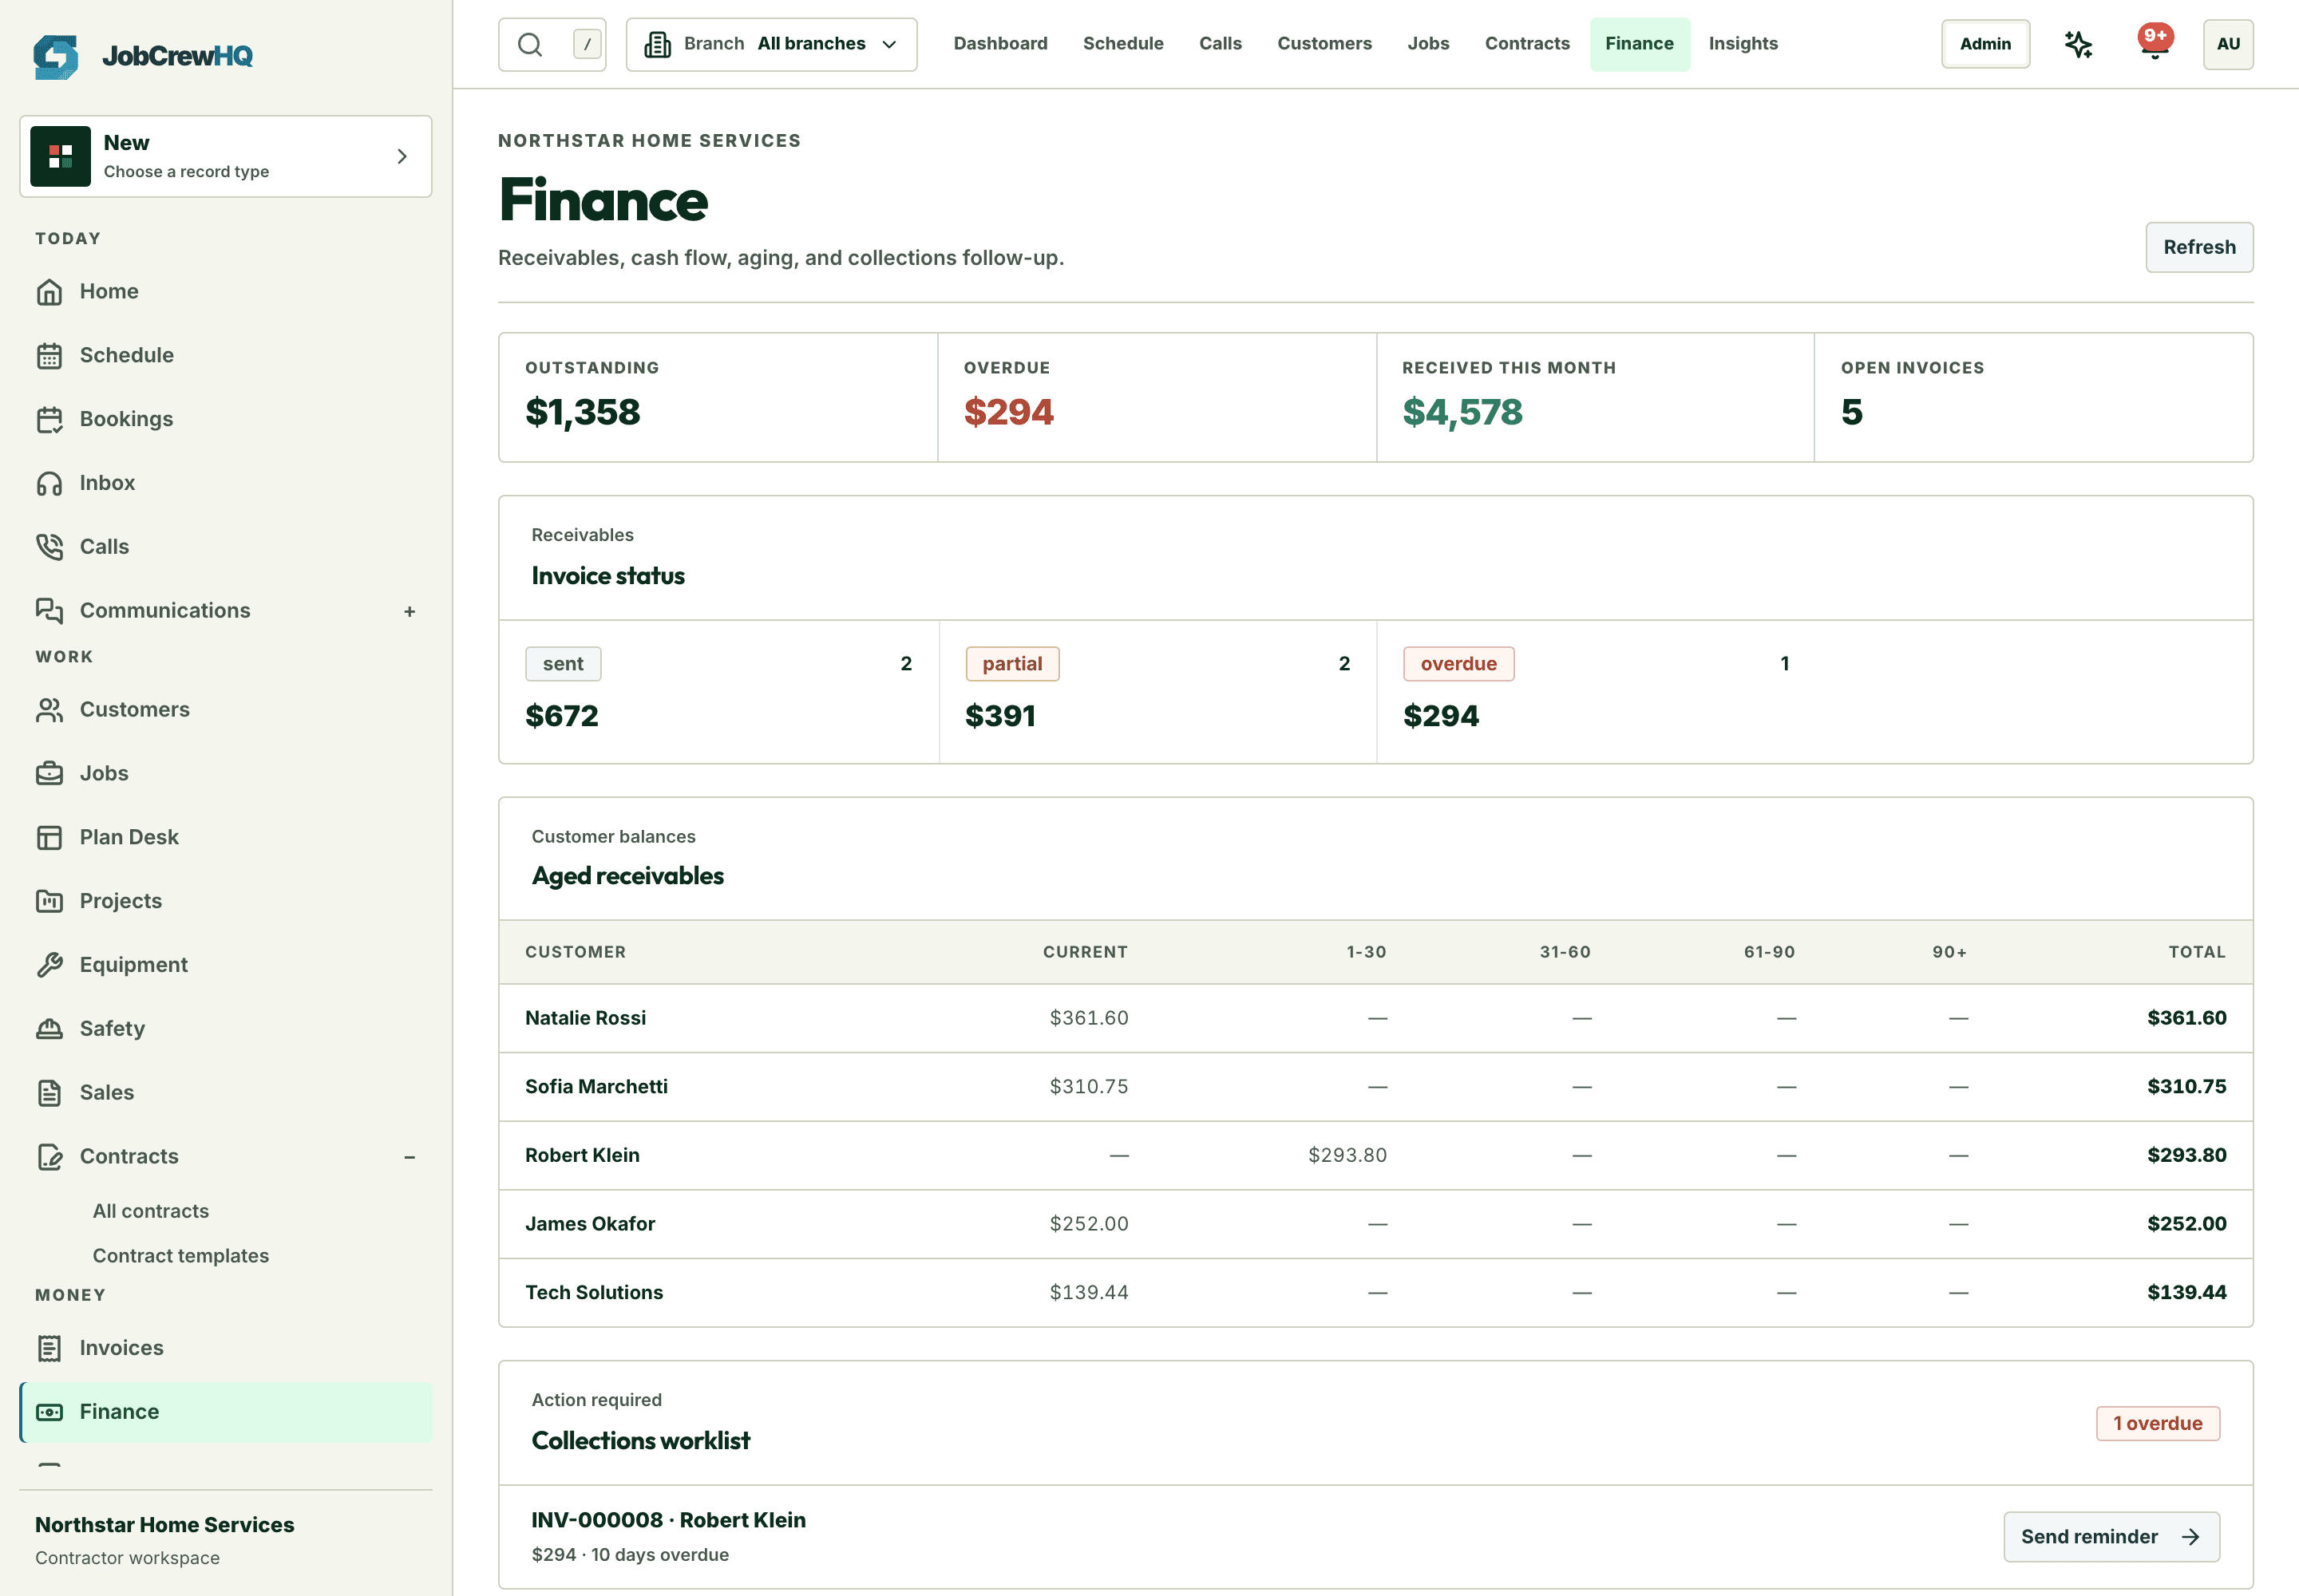The height and width of the screenshot is (1596, 2299).
Task: Click Robert Klein's $293.80 1-30 amount
Action: 1347,1155
